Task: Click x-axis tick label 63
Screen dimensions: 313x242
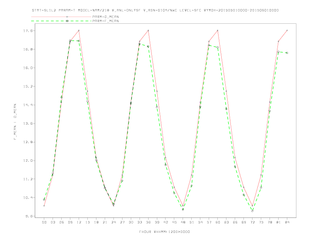Action: point(226,222)
